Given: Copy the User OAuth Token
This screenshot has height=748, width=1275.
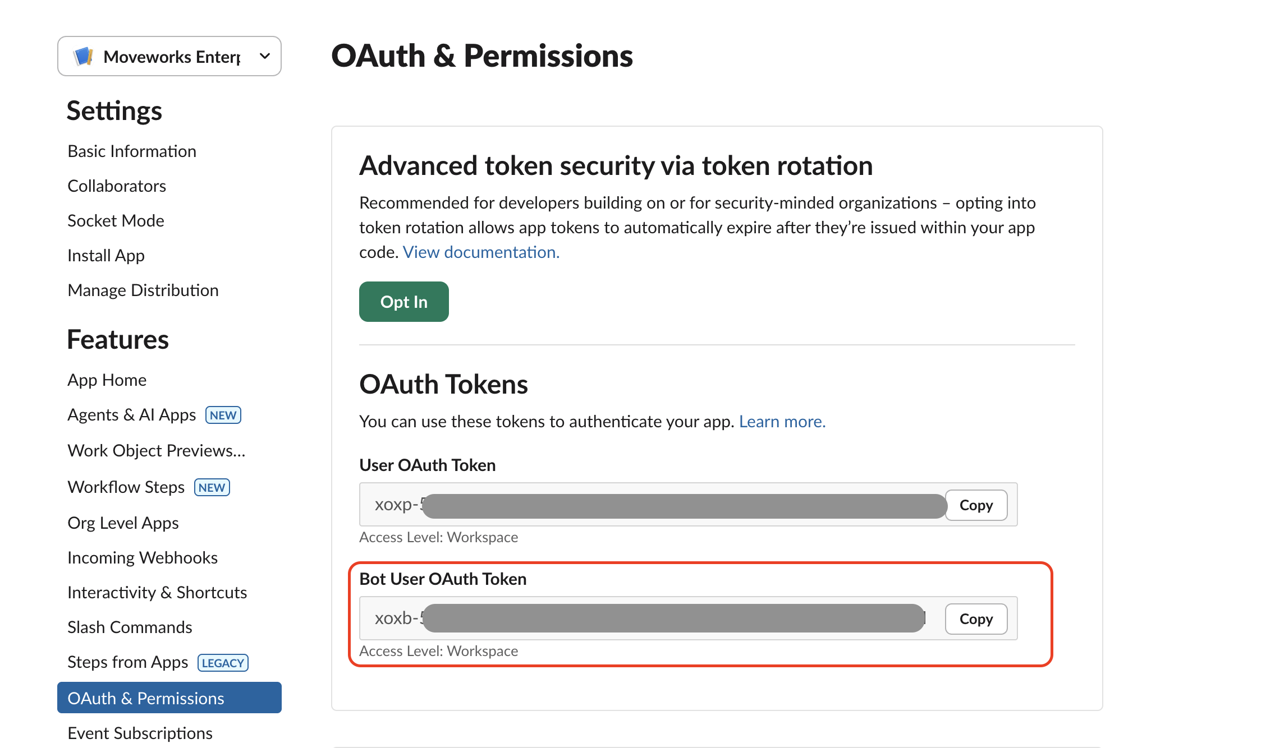Looking at the screenshot, I should [x=976, y=505].
